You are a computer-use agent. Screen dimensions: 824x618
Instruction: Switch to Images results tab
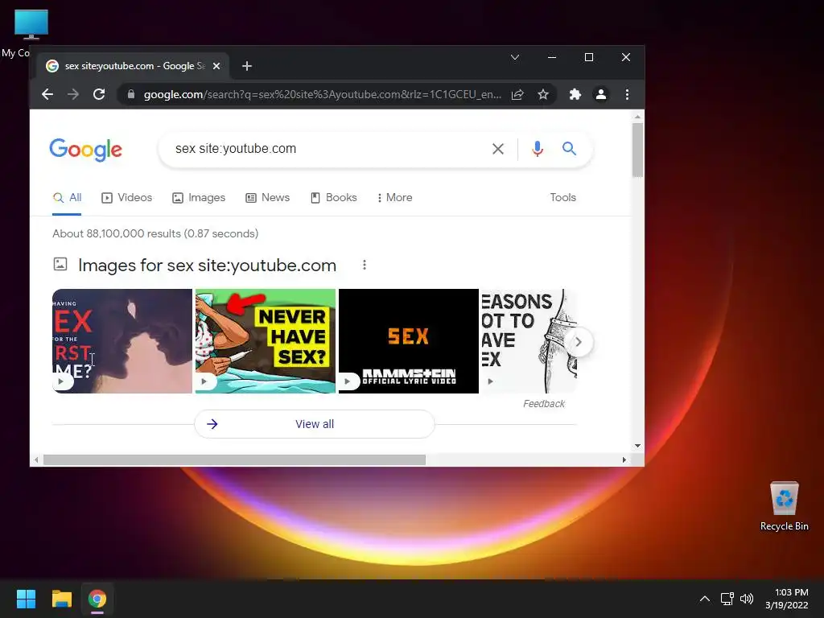click(199, 198)
